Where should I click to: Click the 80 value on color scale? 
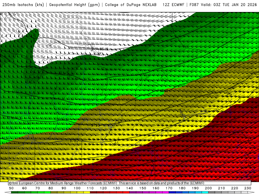pyautogui.click(x=51, y=188)
